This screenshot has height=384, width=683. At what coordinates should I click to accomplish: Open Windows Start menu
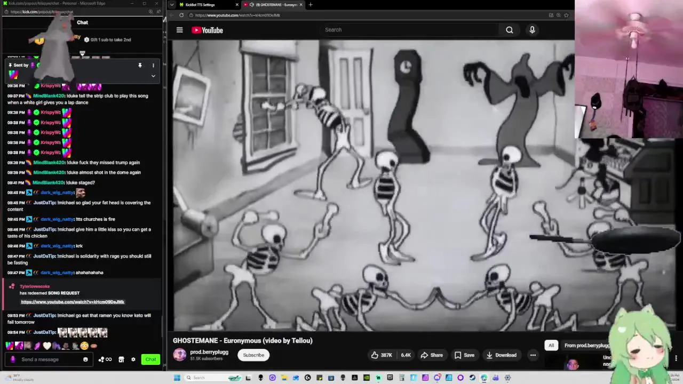[177, 378]
